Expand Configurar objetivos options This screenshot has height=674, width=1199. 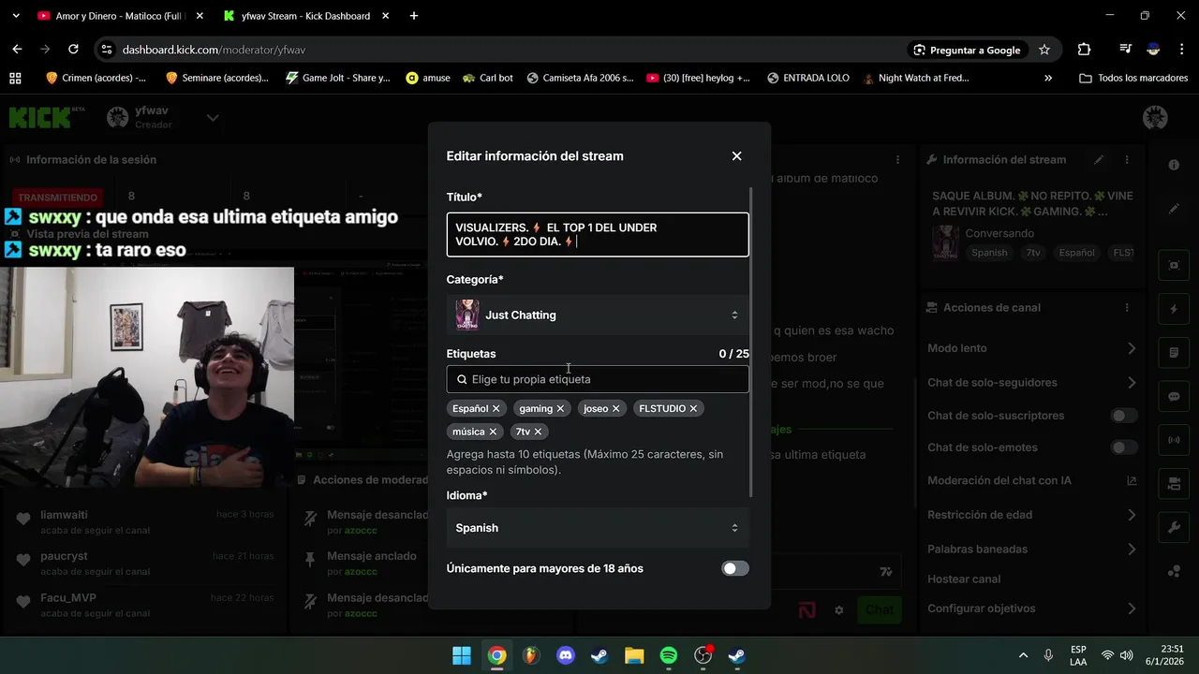tap(1132, 608)
